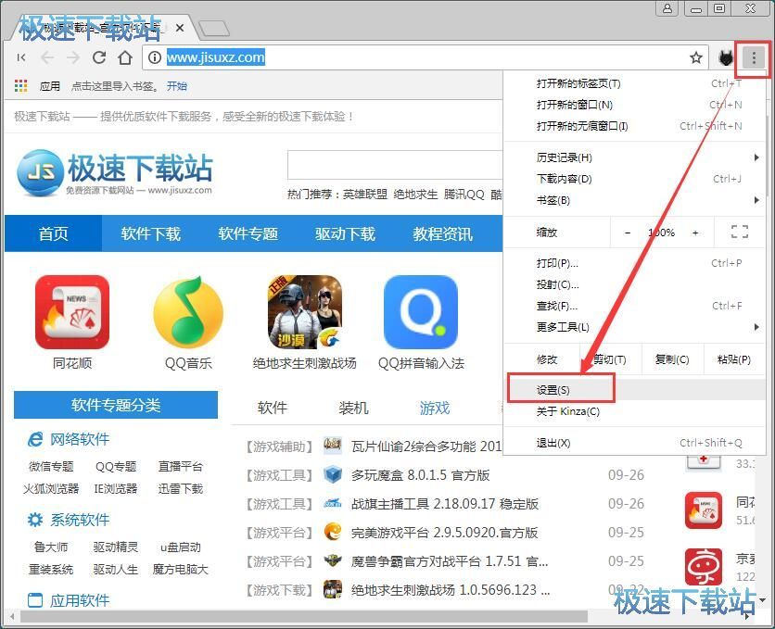775x629 pixels.
Task: Choose 查找(F)... in the menu
Action: (635, 306)
